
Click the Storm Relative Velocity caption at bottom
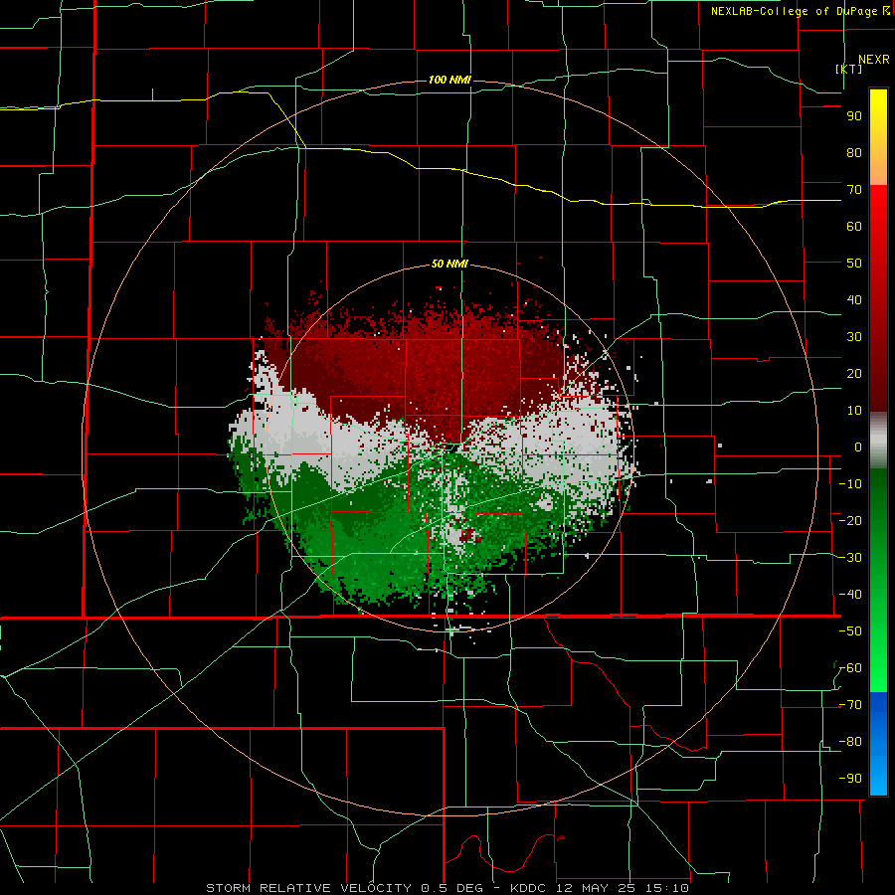447,888
